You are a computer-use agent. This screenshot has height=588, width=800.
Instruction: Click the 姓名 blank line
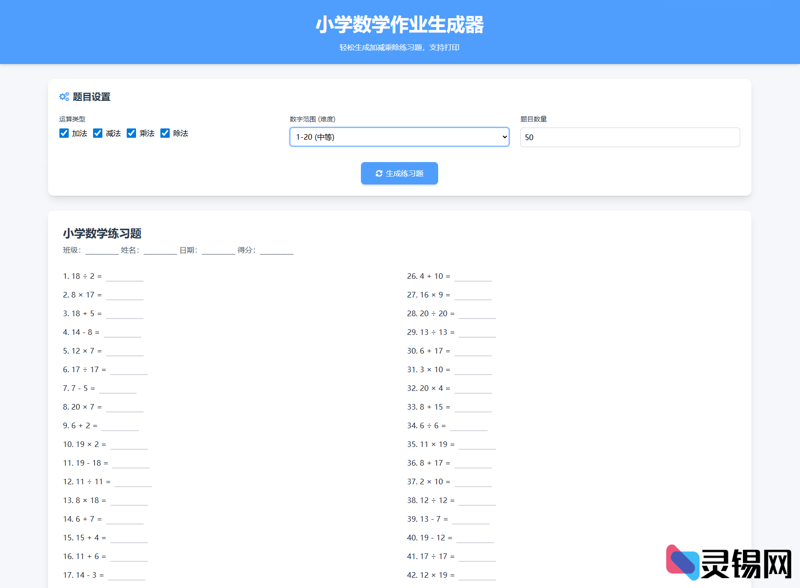pyautogui.click(x=160, y=252)
